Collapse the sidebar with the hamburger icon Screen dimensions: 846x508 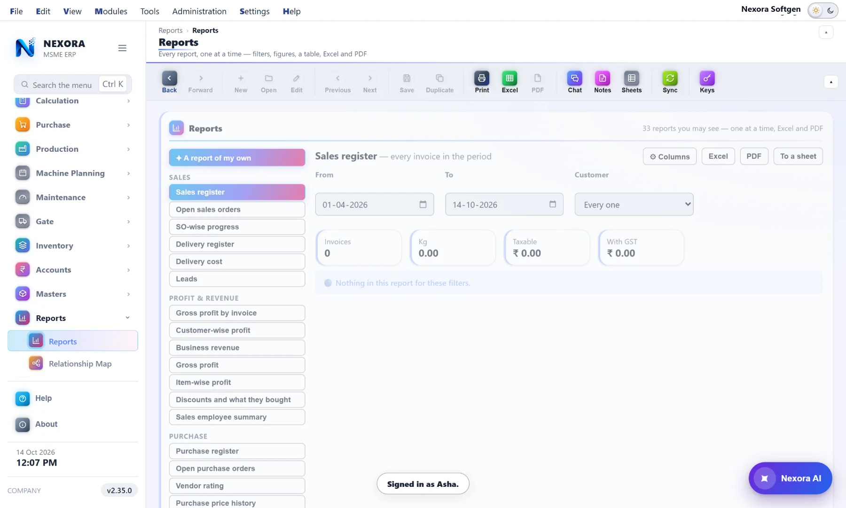pos(122,48)
